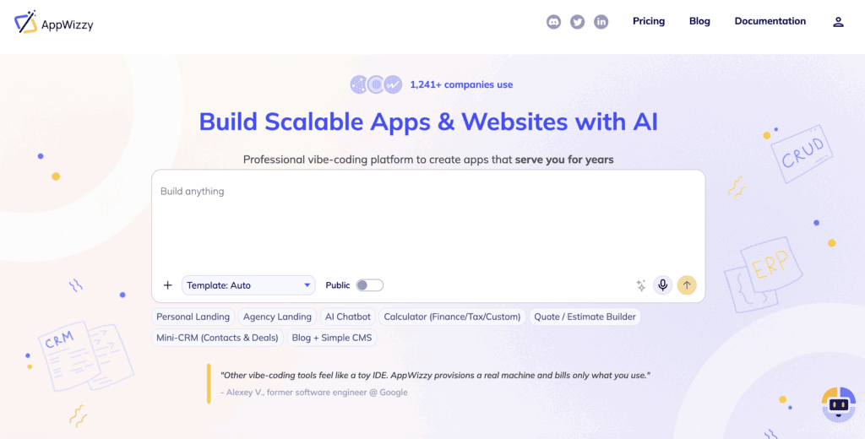Image resolution: width=865 pixels, height=439 pixels.
Task: Go to the Blog page
Action: [699, 21]
